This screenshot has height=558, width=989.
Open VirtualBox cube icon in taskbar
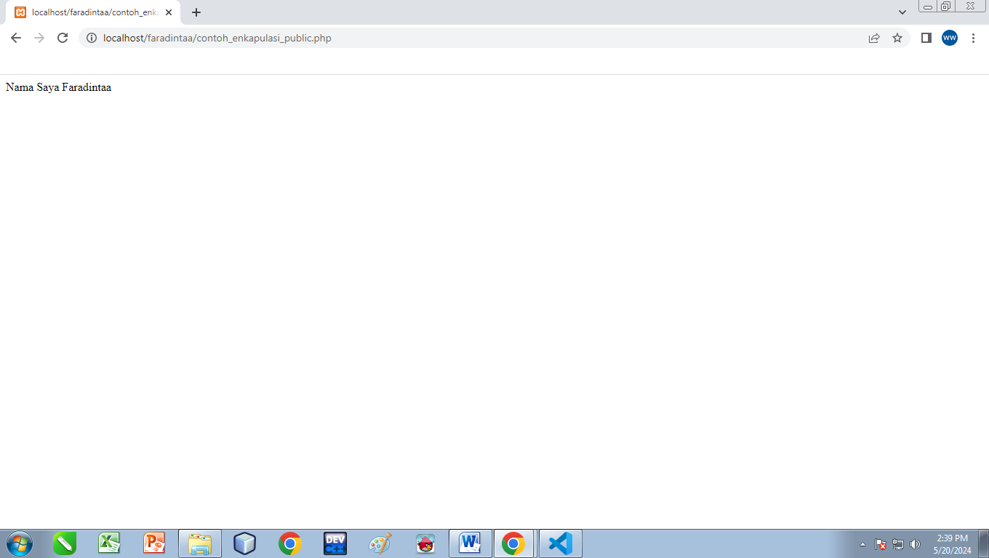[x=245, y=543]
